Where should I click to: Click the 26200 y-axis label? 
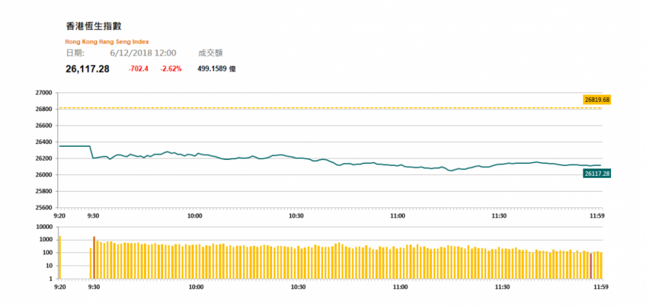click(x=45, y=159)
